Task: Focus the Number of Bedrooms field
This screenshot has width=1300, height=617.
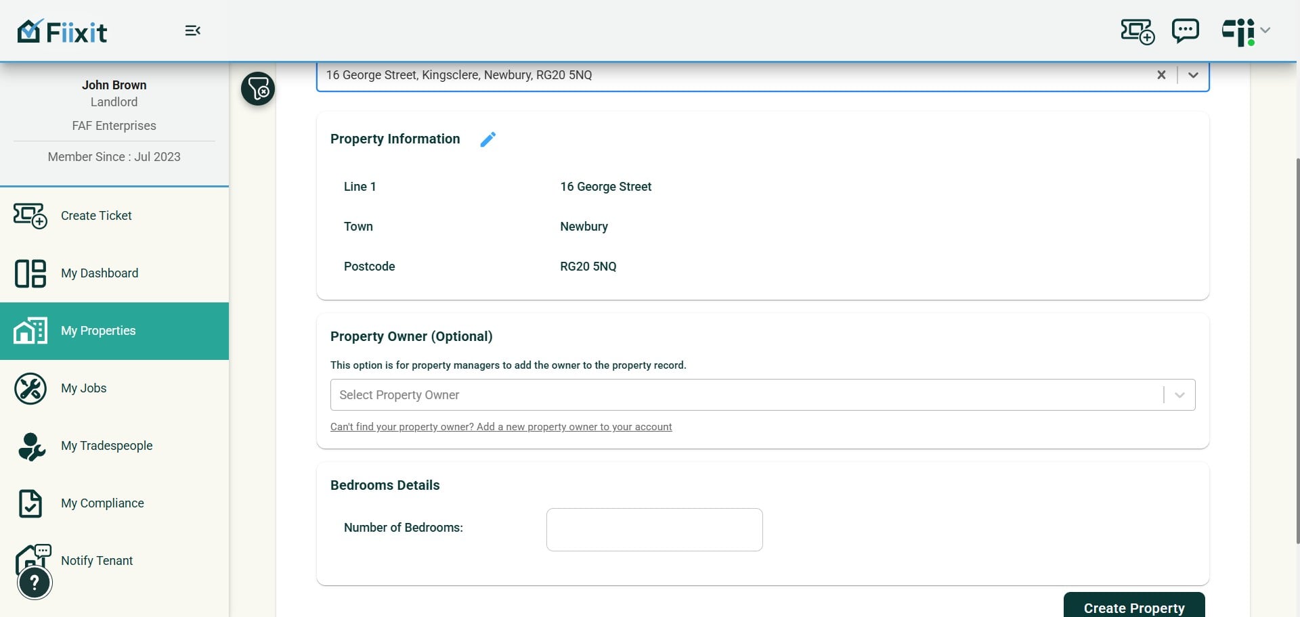Action: (654, 530)
